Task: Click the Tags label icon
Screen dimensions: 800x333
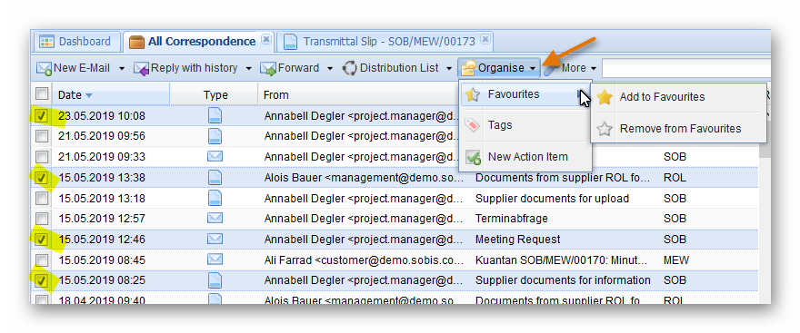Action: 473,125
